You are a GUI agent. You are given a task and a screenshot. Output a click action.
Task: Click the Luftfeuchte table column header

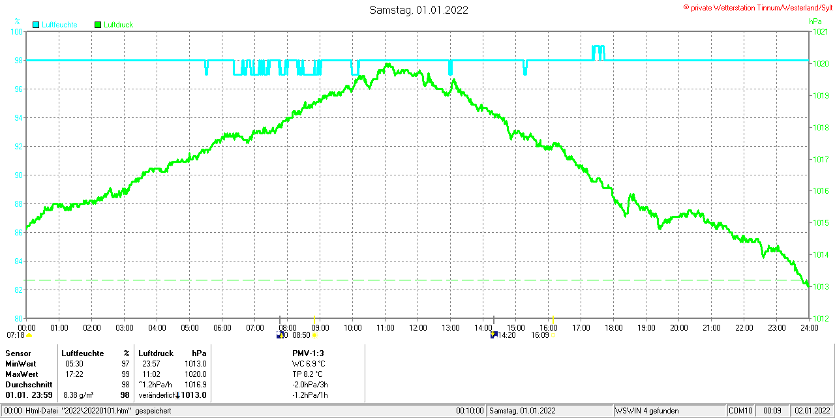click(x=83, y=353)
